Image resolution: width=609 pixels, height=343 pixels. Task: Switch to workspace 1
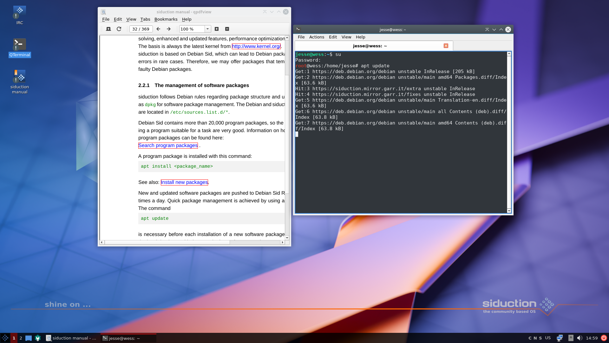14,338
